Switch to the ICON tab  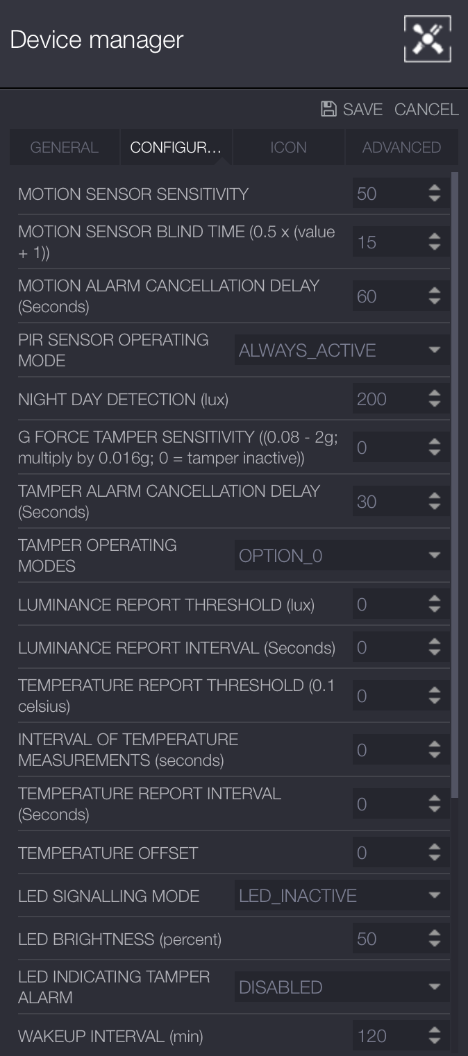point(288,147)
